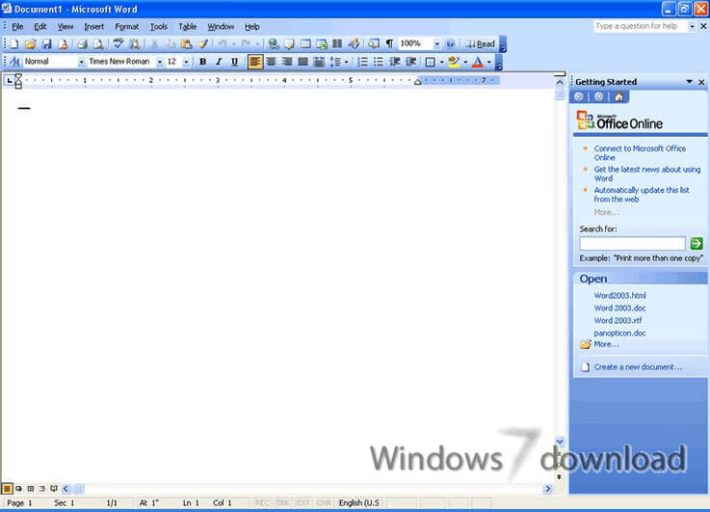Screen dimensions: 710x512
Task: Increase the paragraph indent
Action: tap(411, 61)
